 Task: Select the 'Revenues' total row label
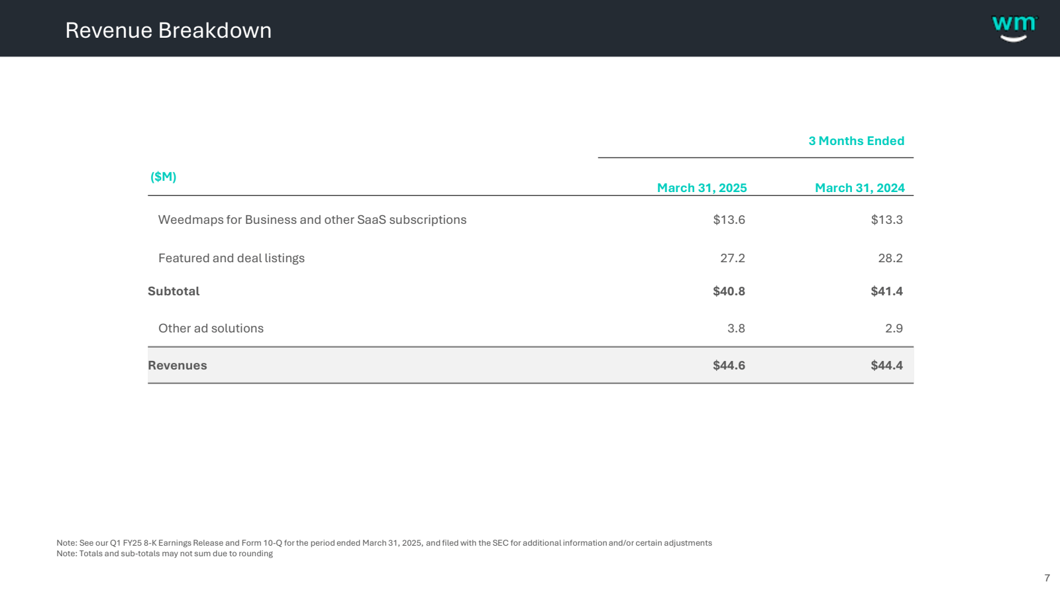[177, 366]
